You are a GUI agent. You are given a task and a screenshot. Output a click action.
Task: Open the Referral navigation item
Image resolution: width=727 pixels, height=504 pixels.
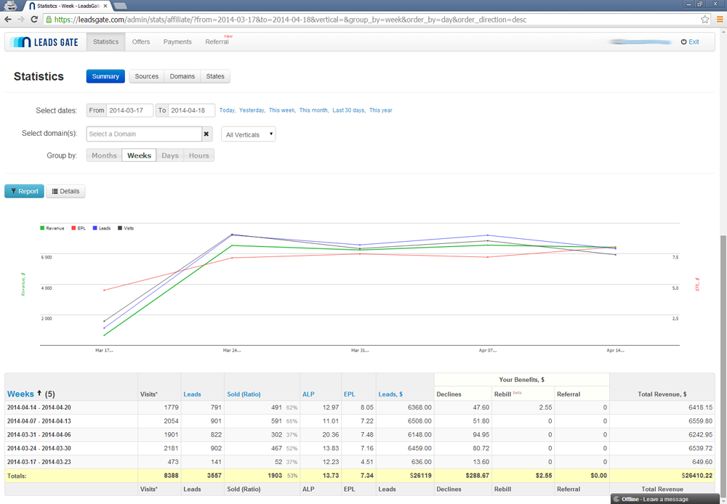(x=217, y=41)
